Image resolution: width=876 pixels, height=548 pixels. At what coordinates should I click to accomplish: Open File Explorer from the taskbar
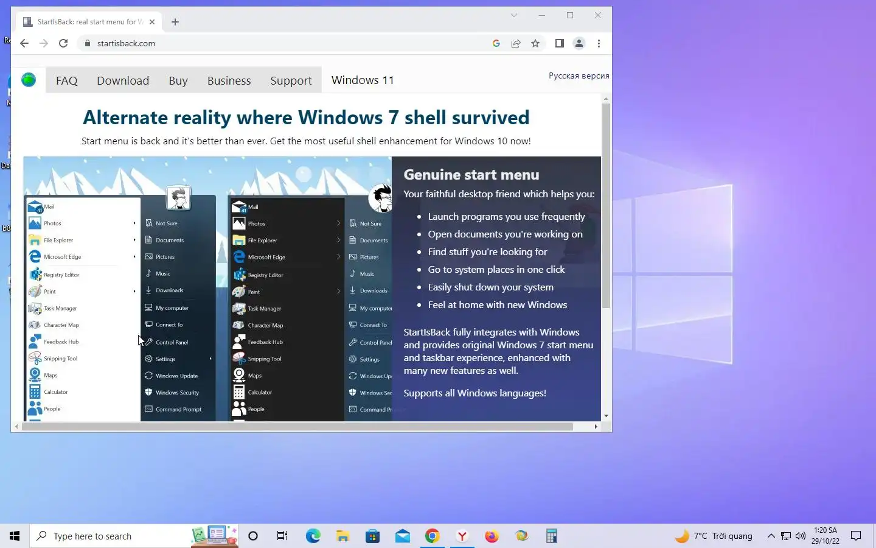pos(342,536)
